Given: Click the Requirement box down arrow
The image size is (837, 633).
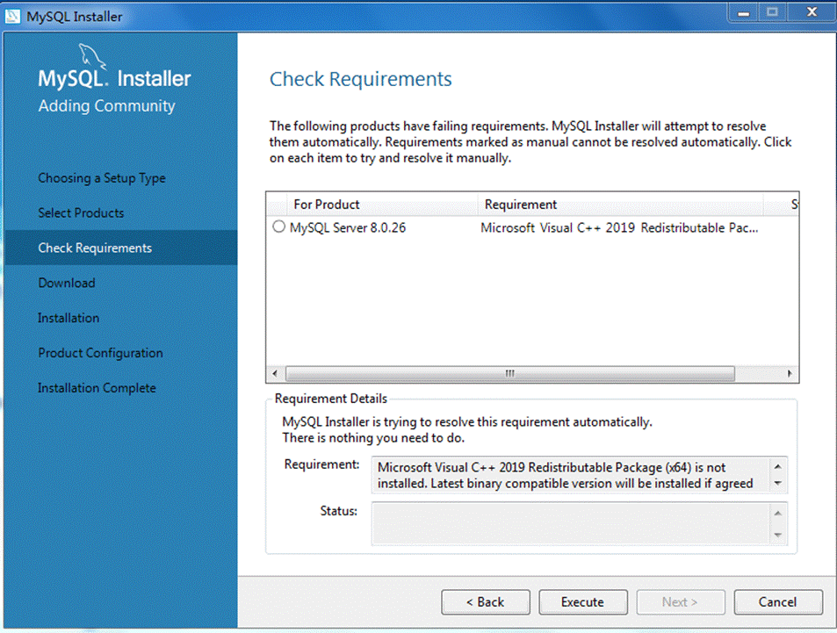Looking at the screenshot, I should 778,483.
